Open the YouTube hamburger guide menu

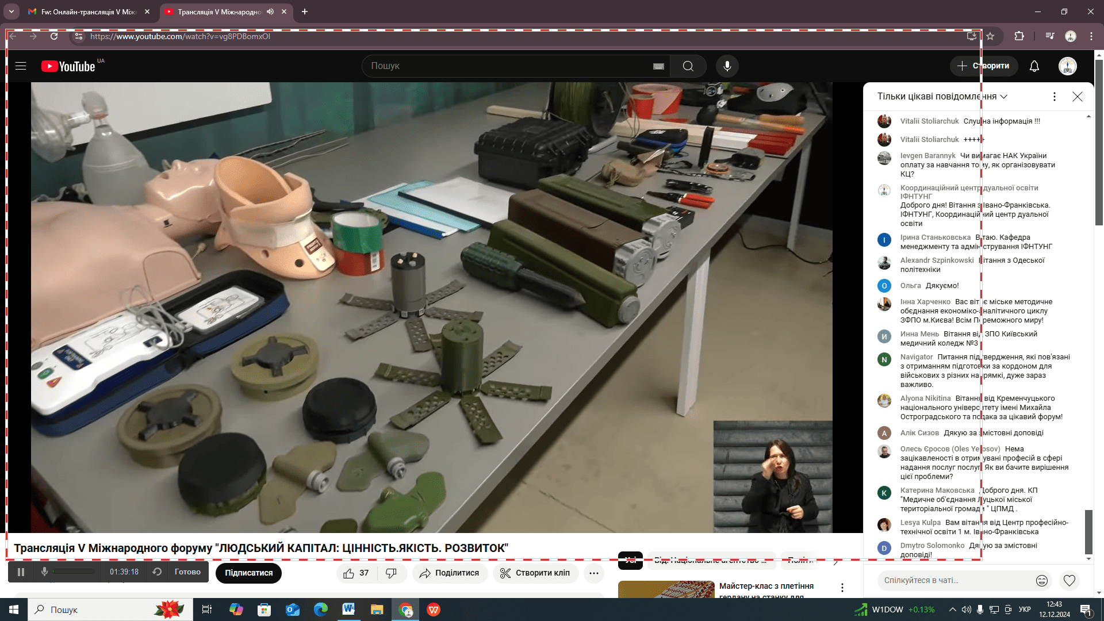click(x=21, y=66)
